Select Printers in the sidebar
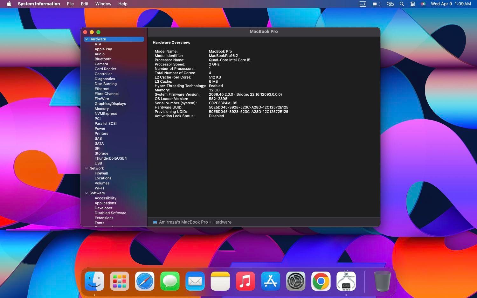Image resolution: width=477 pixels, height=298 pixels. [101, 134]
